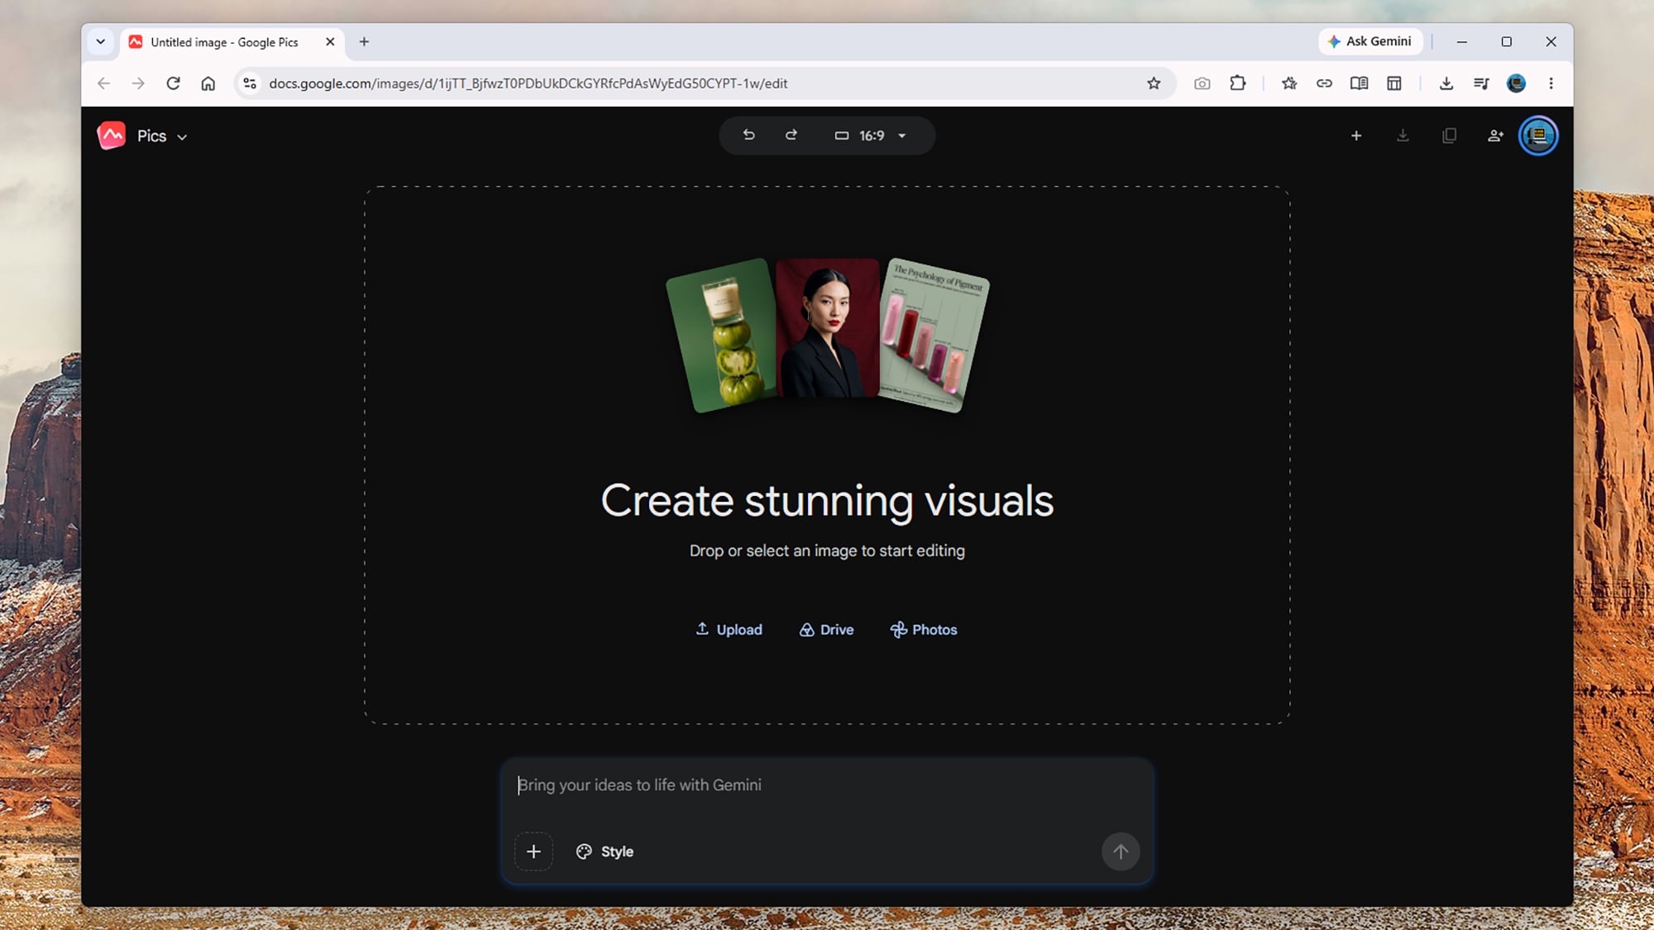Go to browser home page
The width and height of the screenshot is (1654, 930).
coord(208,83)
